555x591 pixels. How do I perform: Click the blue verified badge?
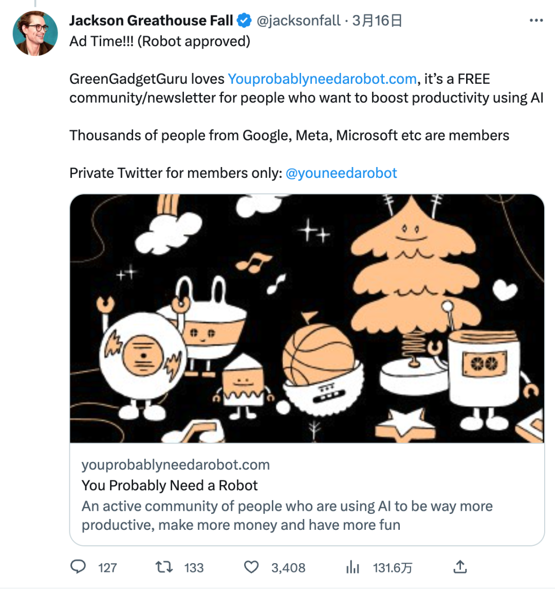point(244,21)
